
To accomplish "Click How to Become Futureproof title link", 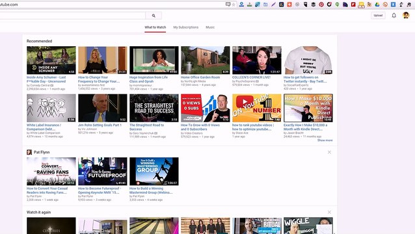I will pyautogui.click(x=100, y=190).
